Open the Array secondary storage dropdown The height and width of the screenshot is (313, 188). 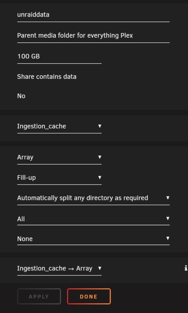(x=59, y=157)
